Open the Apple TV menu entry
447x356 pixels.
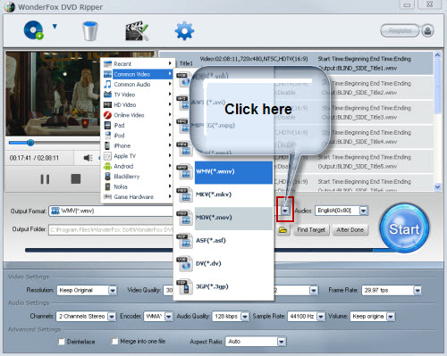pyautogui.click(x=138, y=156)
